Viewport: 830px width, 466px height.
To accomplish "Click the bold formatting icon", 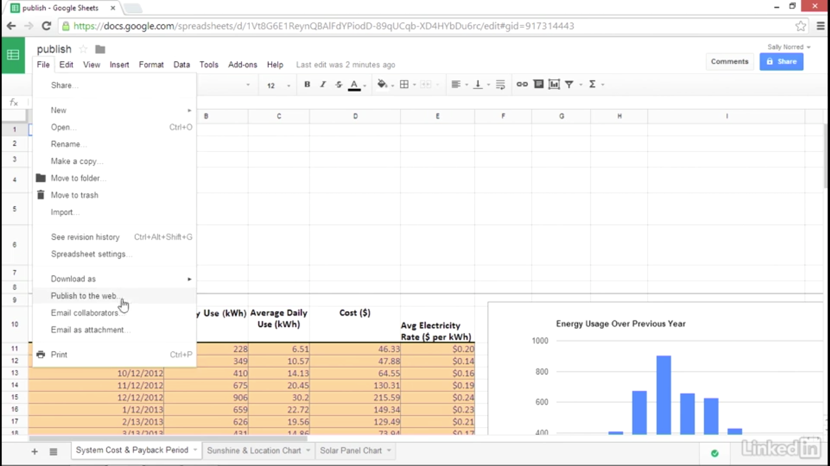I will point(307,84).
